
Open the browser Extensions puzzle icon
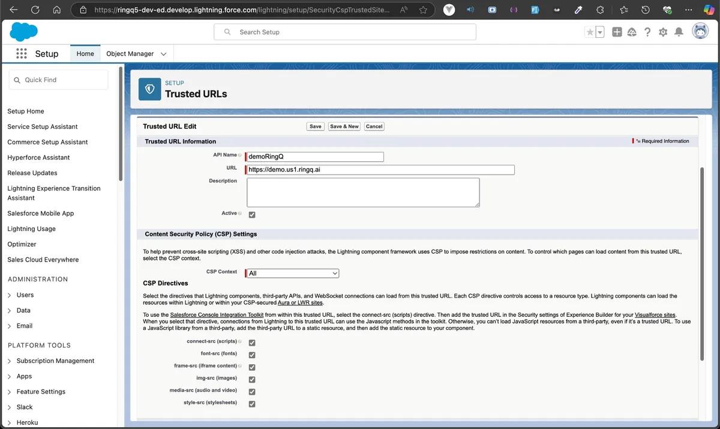[600, 10]
